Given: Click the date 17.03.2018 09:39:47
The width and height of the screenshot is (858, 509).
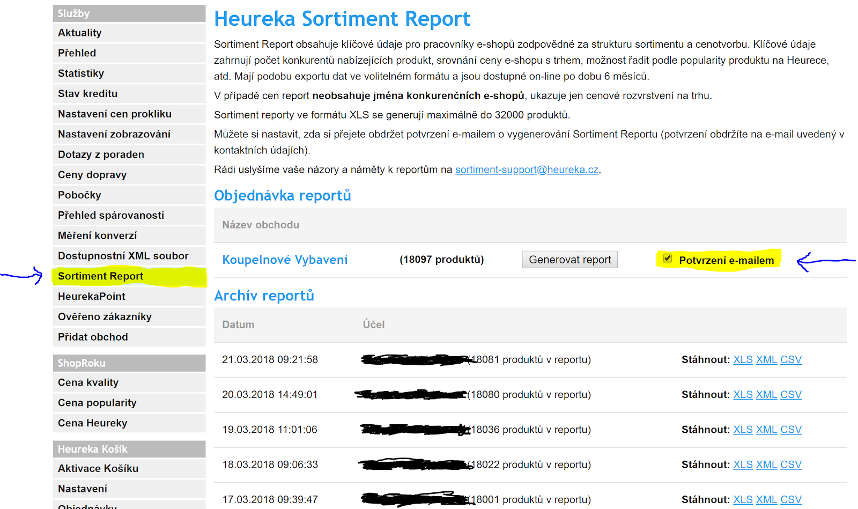Looking at the screenshot, I should (270, 499).
